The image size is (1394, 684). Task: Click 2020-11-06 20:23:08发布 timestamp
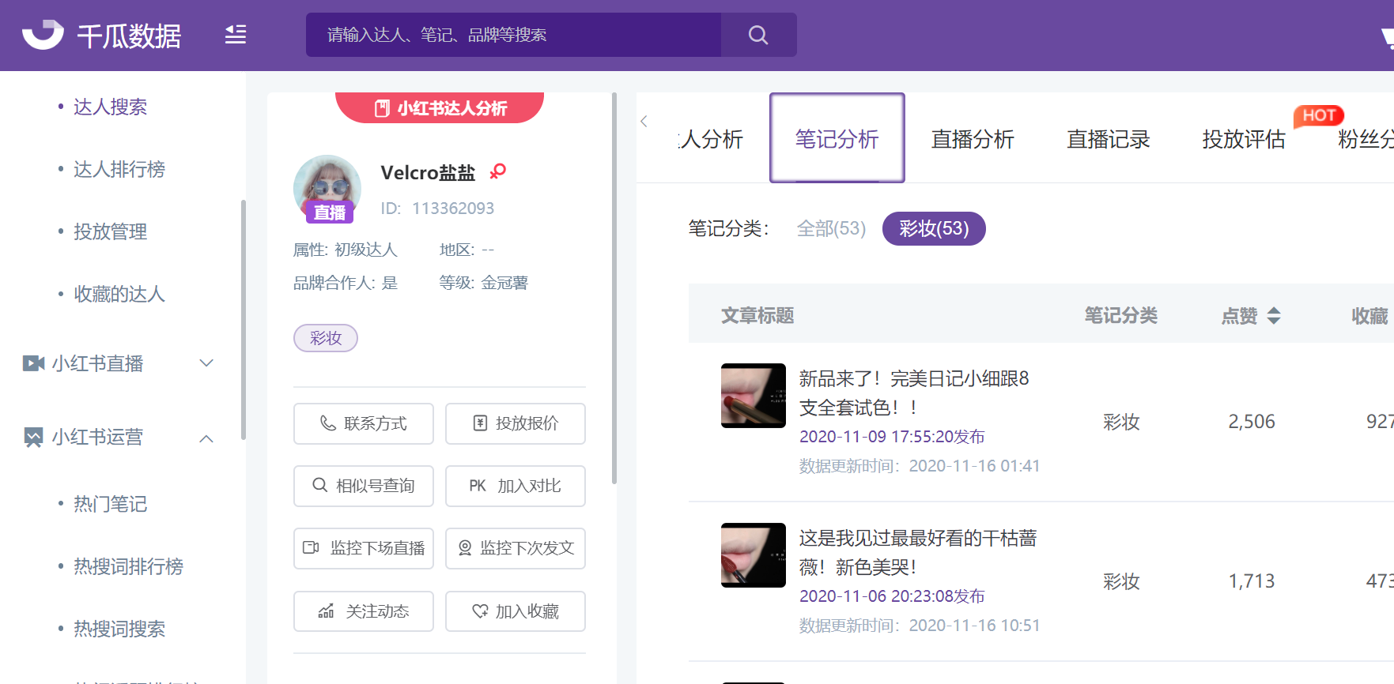(x=892, y=596)
